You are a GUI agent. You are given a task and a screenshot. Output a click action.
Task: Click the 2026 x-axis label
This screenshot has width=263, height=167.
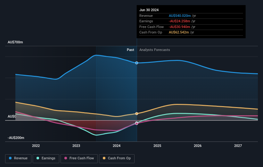198,146
